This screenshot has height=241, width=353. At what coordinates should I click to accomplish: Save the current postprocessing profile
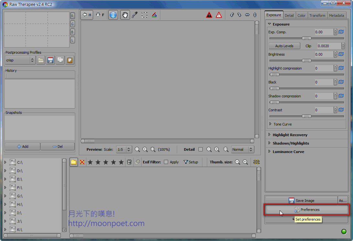click(50, 60)
